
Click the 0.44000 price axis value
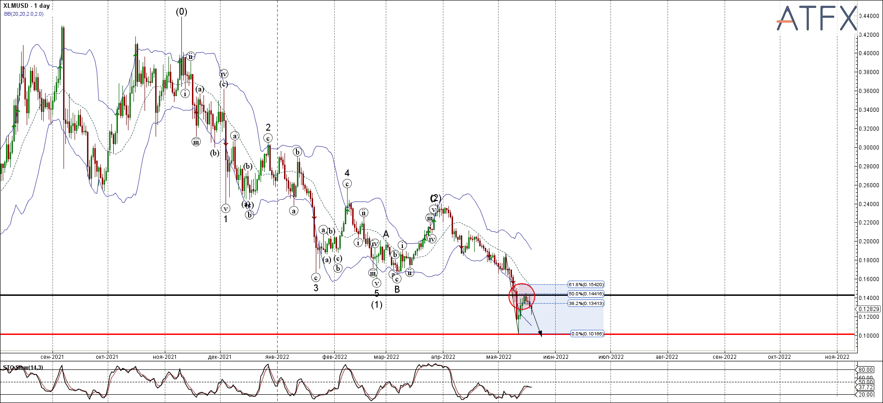pyautogui.click(x=869, y=16)
